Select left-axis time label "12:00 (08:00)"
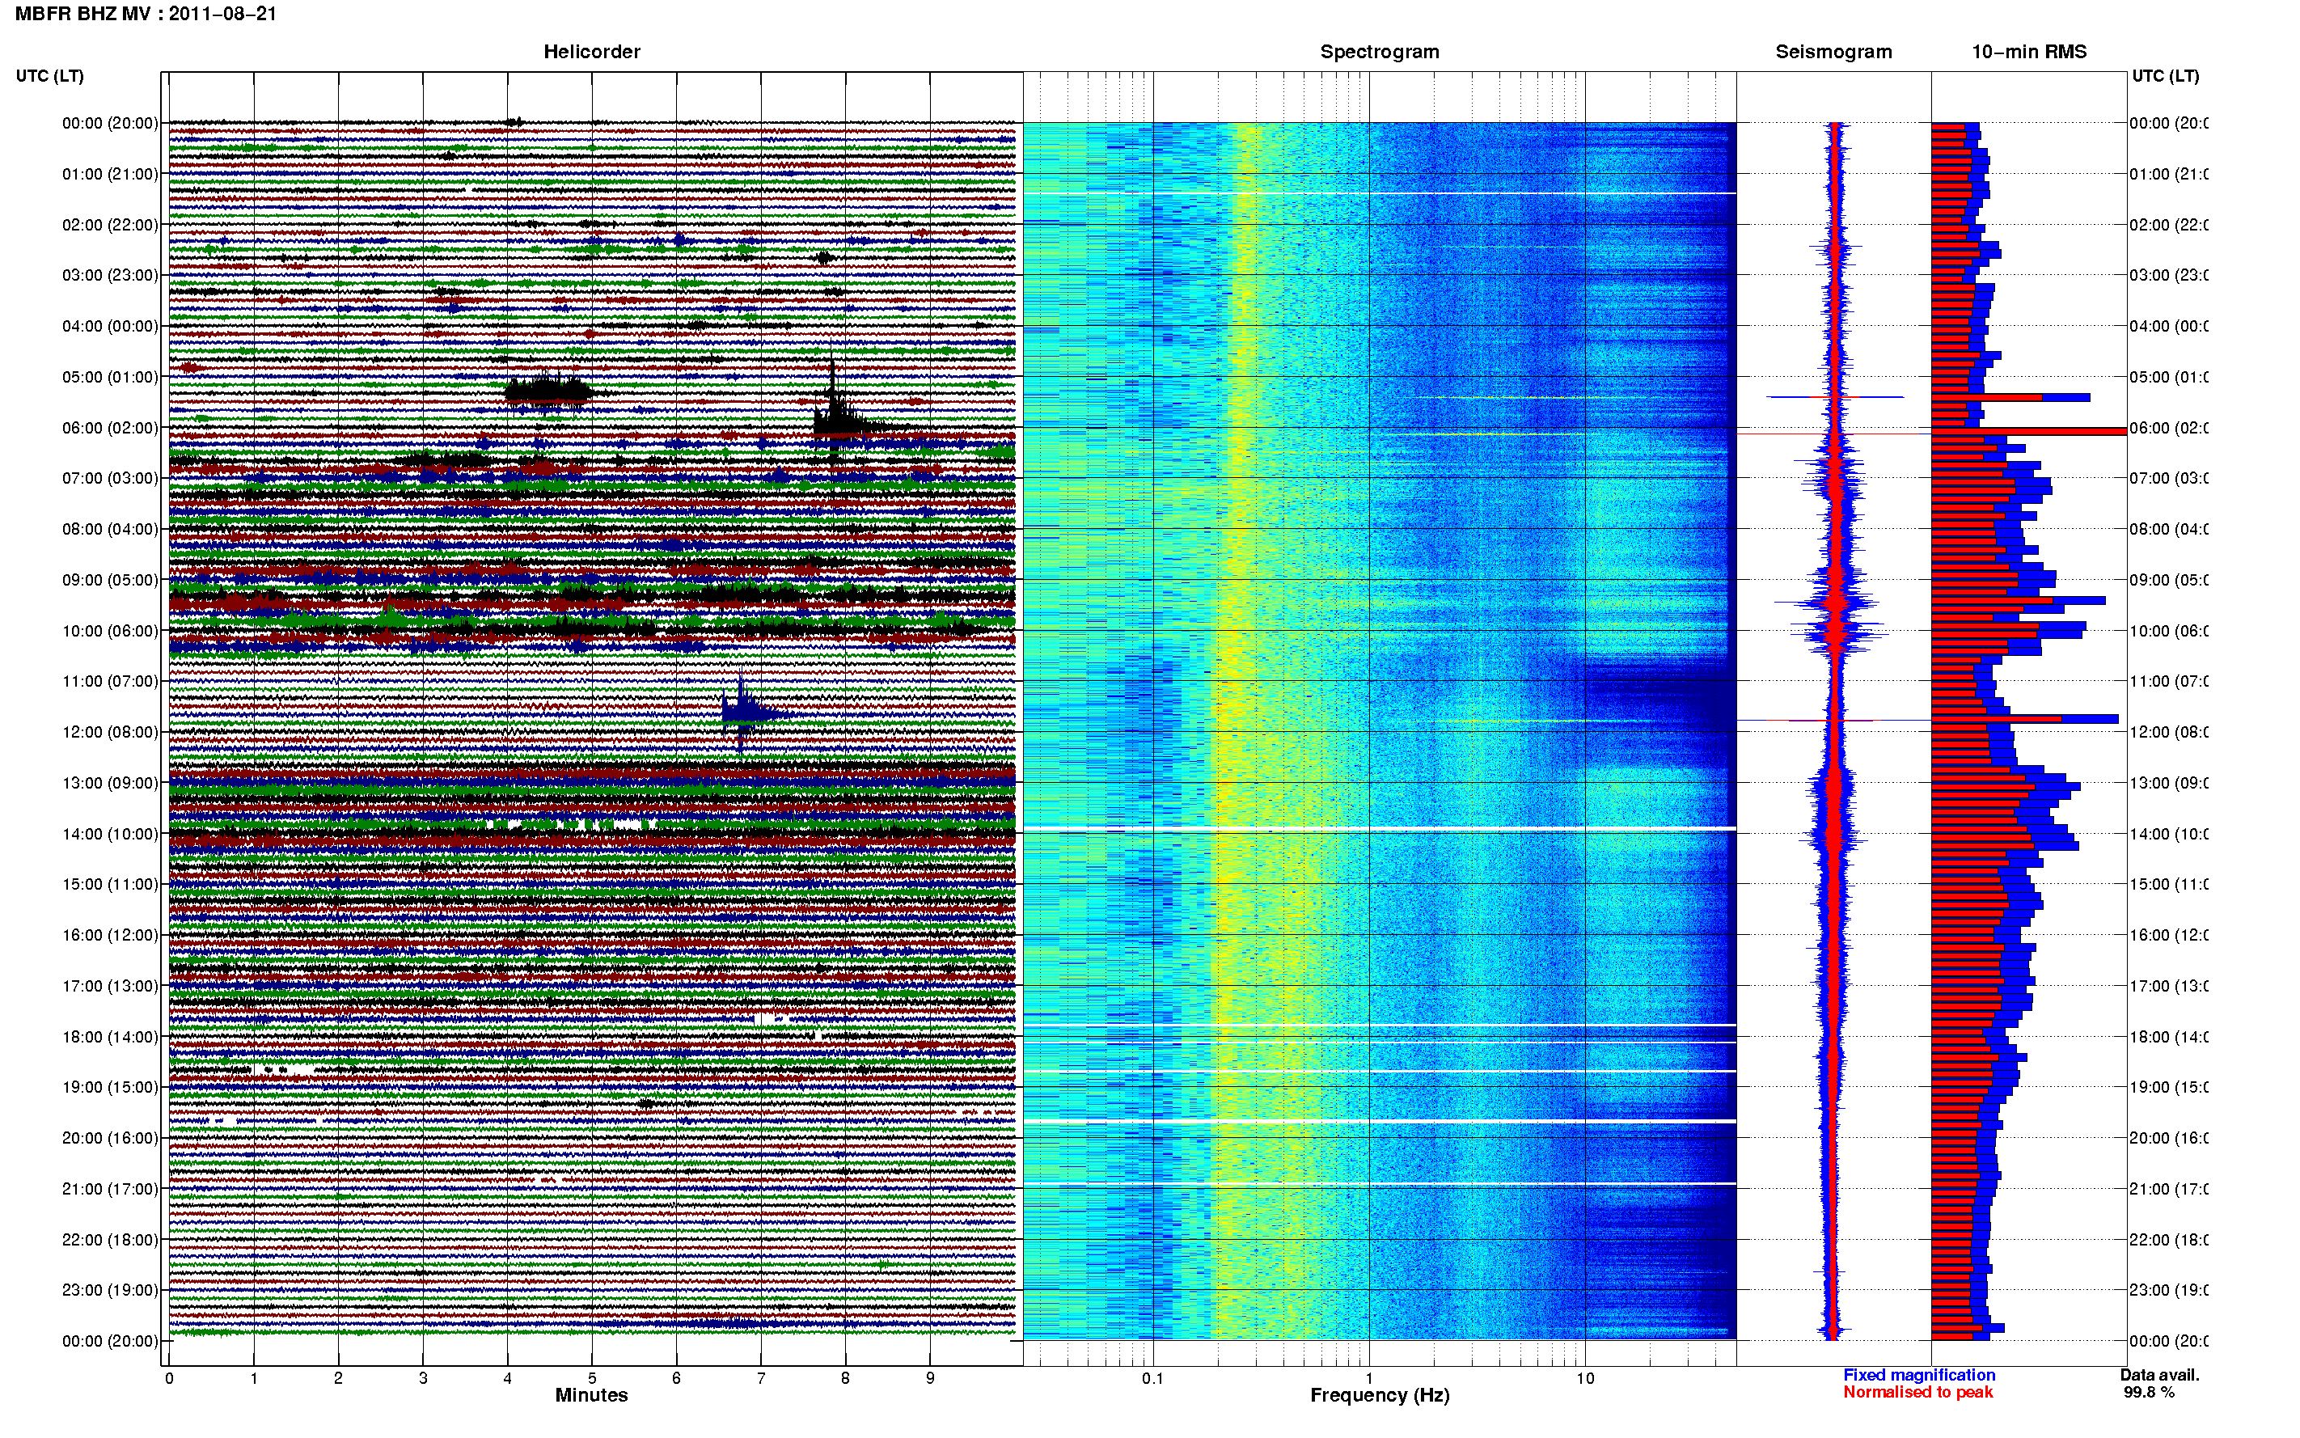 tap(110, 731)
